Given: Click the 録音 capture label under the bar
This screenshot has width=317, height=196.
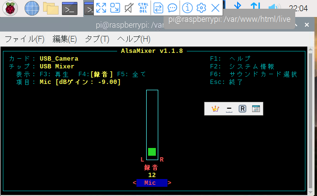Looking at the screenshot, I should pyautogui.click(x=151, y=167).
